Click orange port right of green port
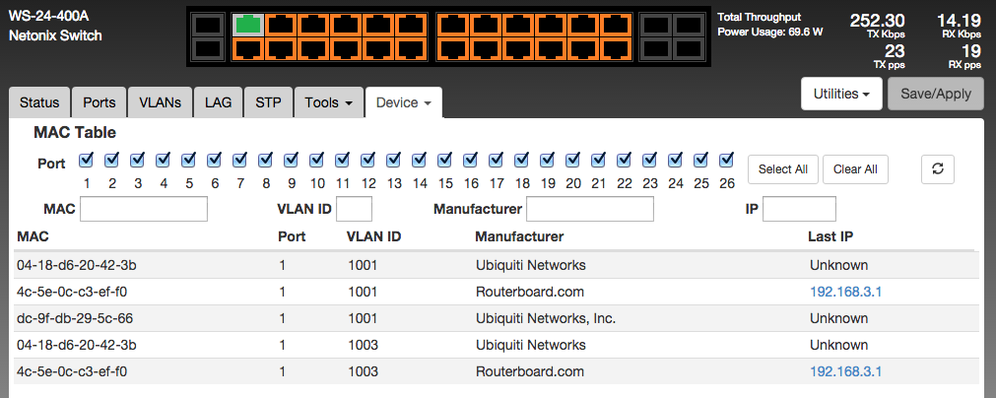Viewport: 996px width, 398px height. (282, 25)
